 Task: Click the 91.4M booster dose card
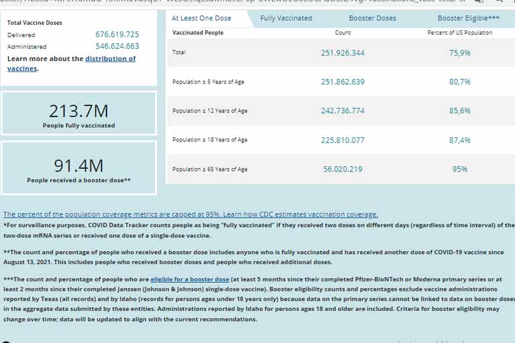[x=79, y=168]
